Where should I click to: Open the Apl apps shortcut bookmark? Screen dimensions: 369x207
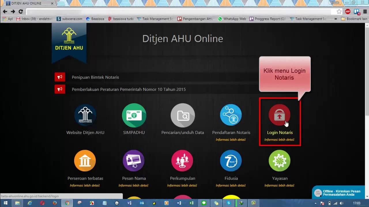[x=7, y=19]
